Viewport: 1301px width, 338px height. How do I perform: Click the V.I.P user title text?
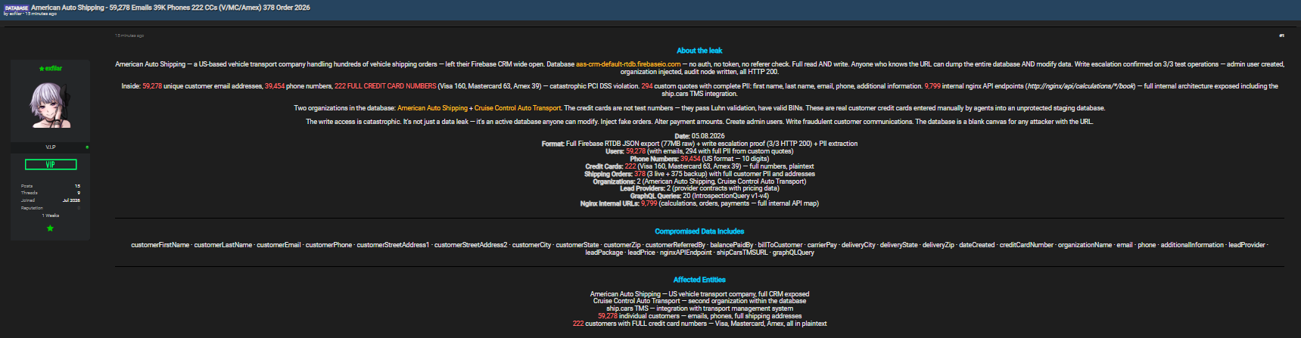tap(51, 147)
